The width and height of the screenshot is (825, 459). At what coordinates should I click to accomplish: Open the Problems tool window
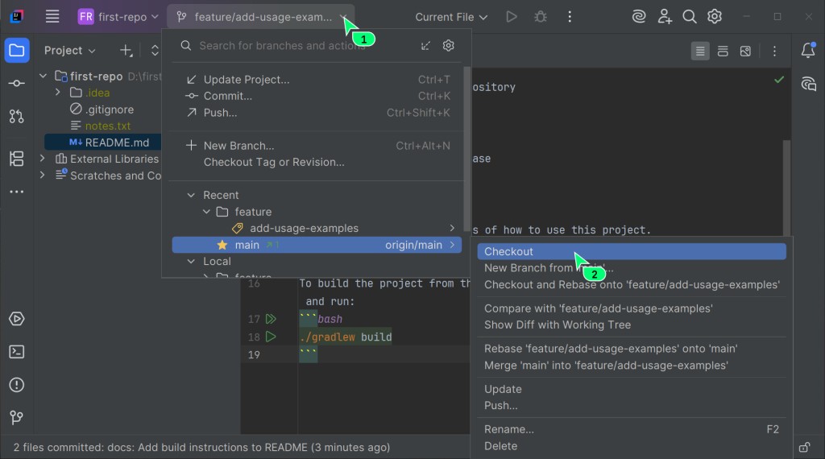(x=17, y=385)
